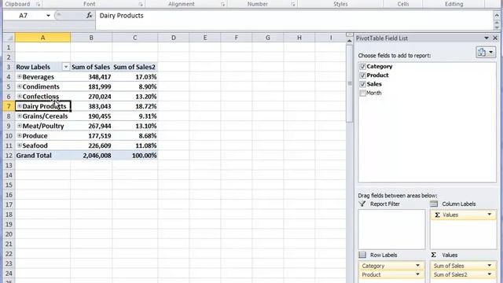
Task: Select row 12 header
Action: (x=9, y=156)
